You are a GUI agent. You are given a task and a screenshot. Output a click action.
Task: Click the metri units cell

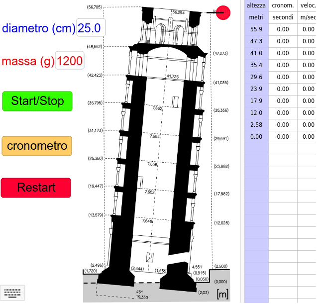tap(256, 17)
